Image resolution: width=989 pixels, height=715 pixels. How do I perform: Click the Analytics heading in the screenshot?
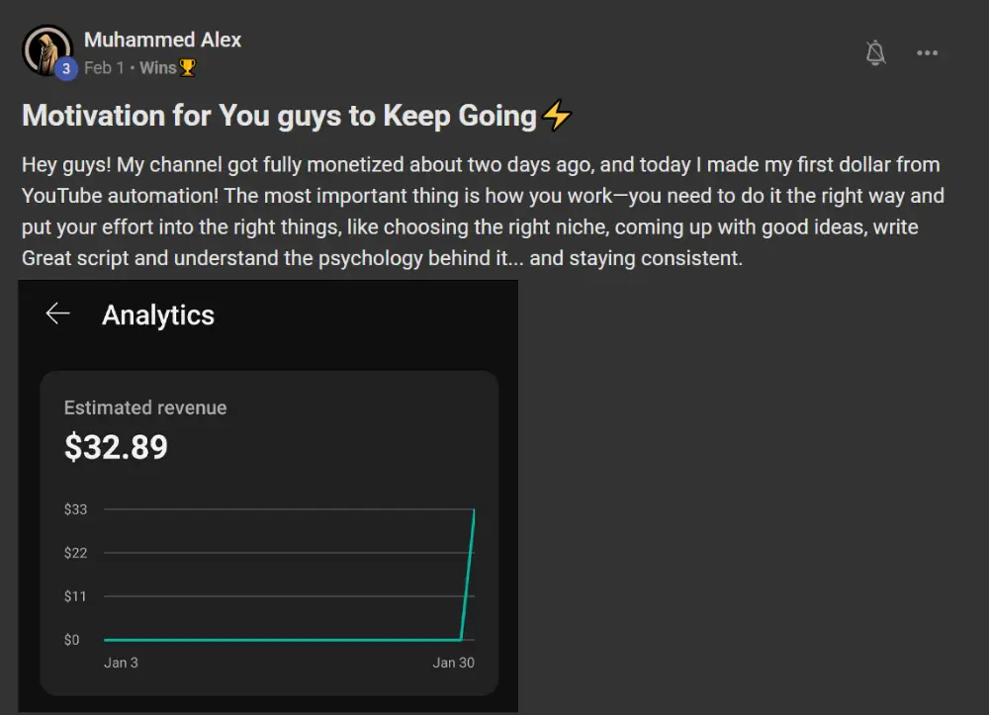click(158, 314)
